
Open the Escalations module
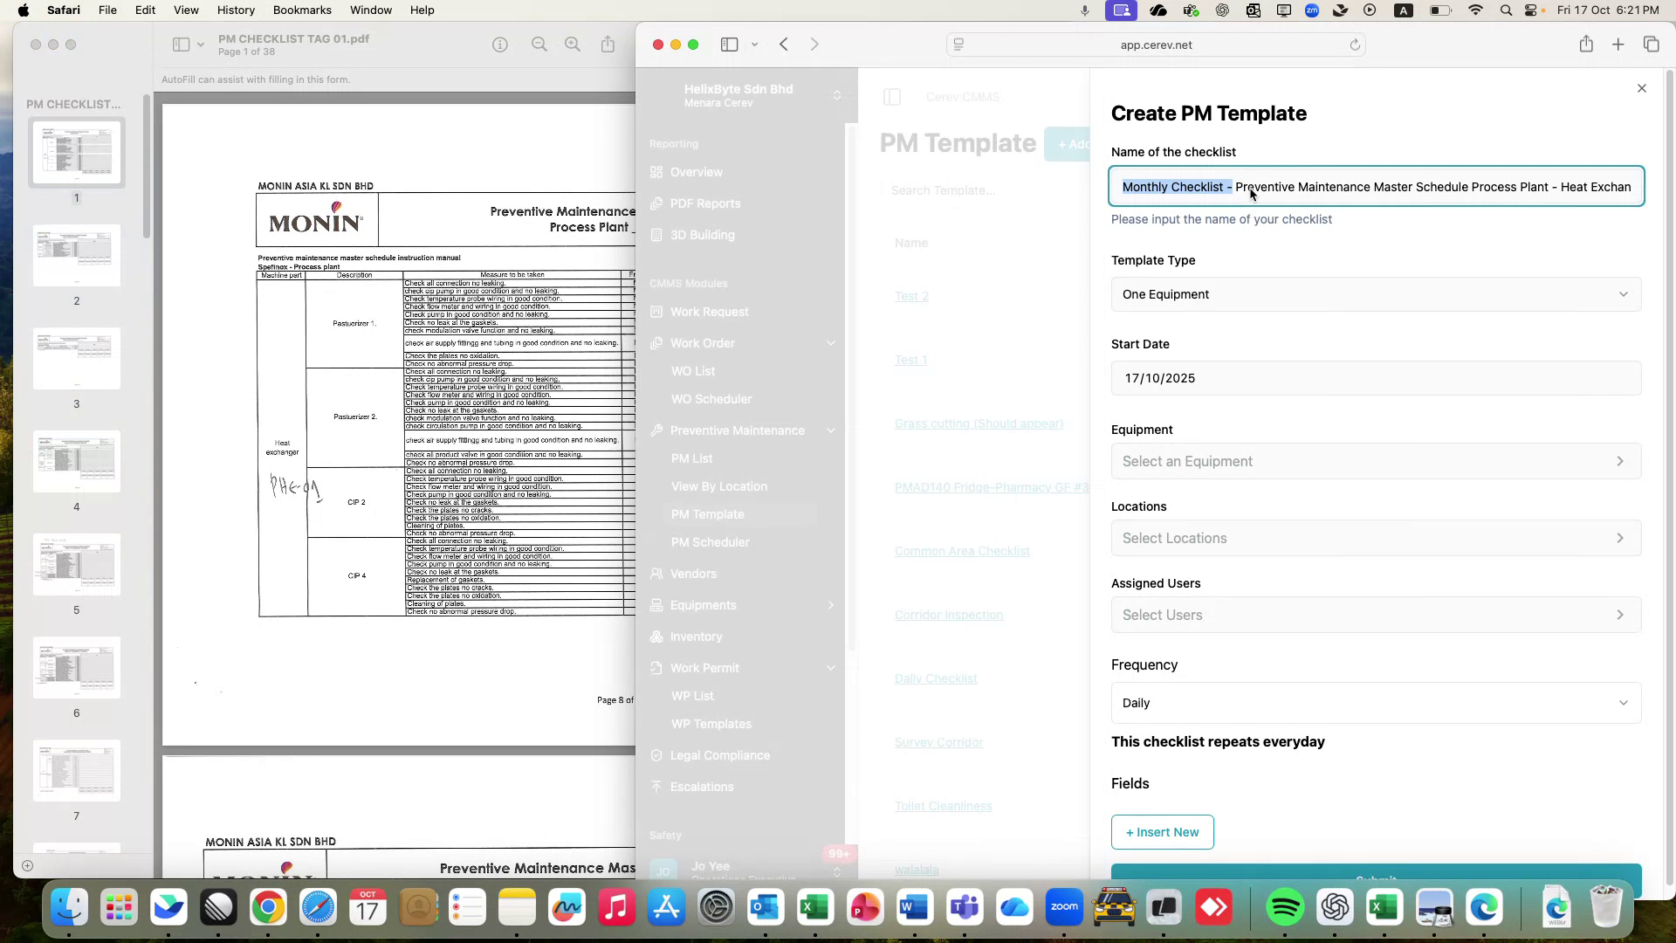[700, 787]
